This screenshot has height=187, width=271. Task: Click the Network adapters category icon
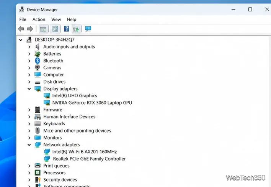pyautogui.click(x=38, y=144)
